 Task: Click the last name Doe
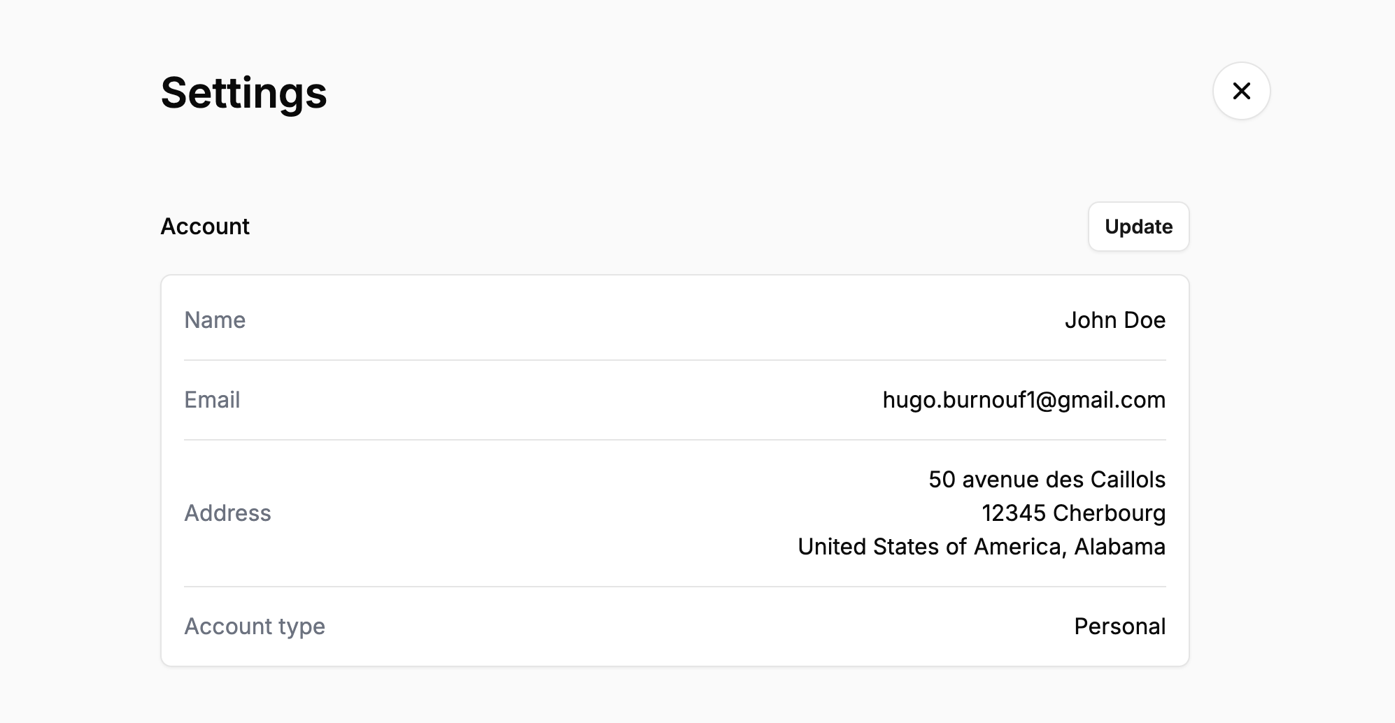pos(1145,320)
